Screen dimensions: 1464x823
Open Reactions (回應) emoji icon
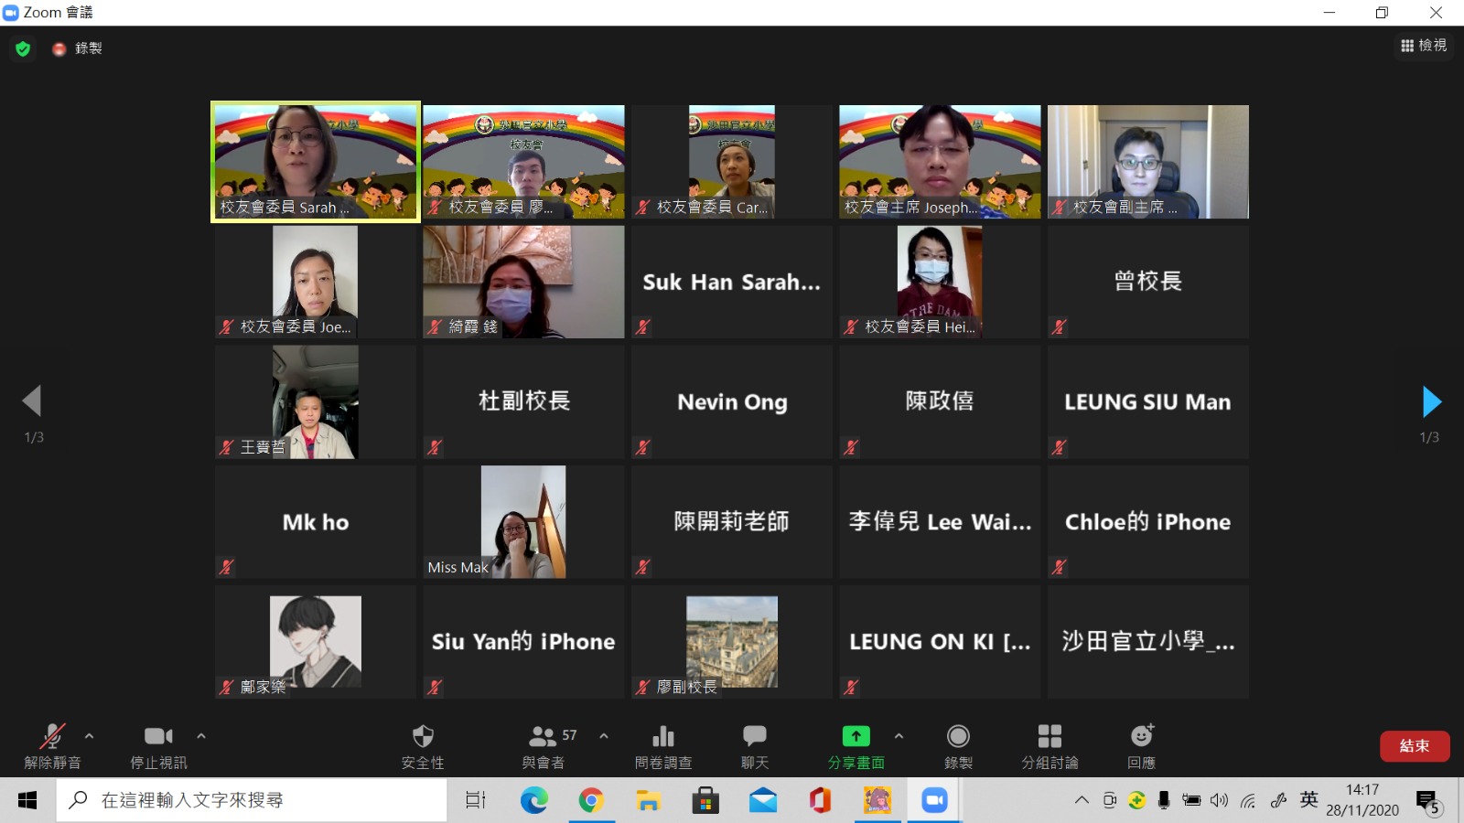[1141, 737]
